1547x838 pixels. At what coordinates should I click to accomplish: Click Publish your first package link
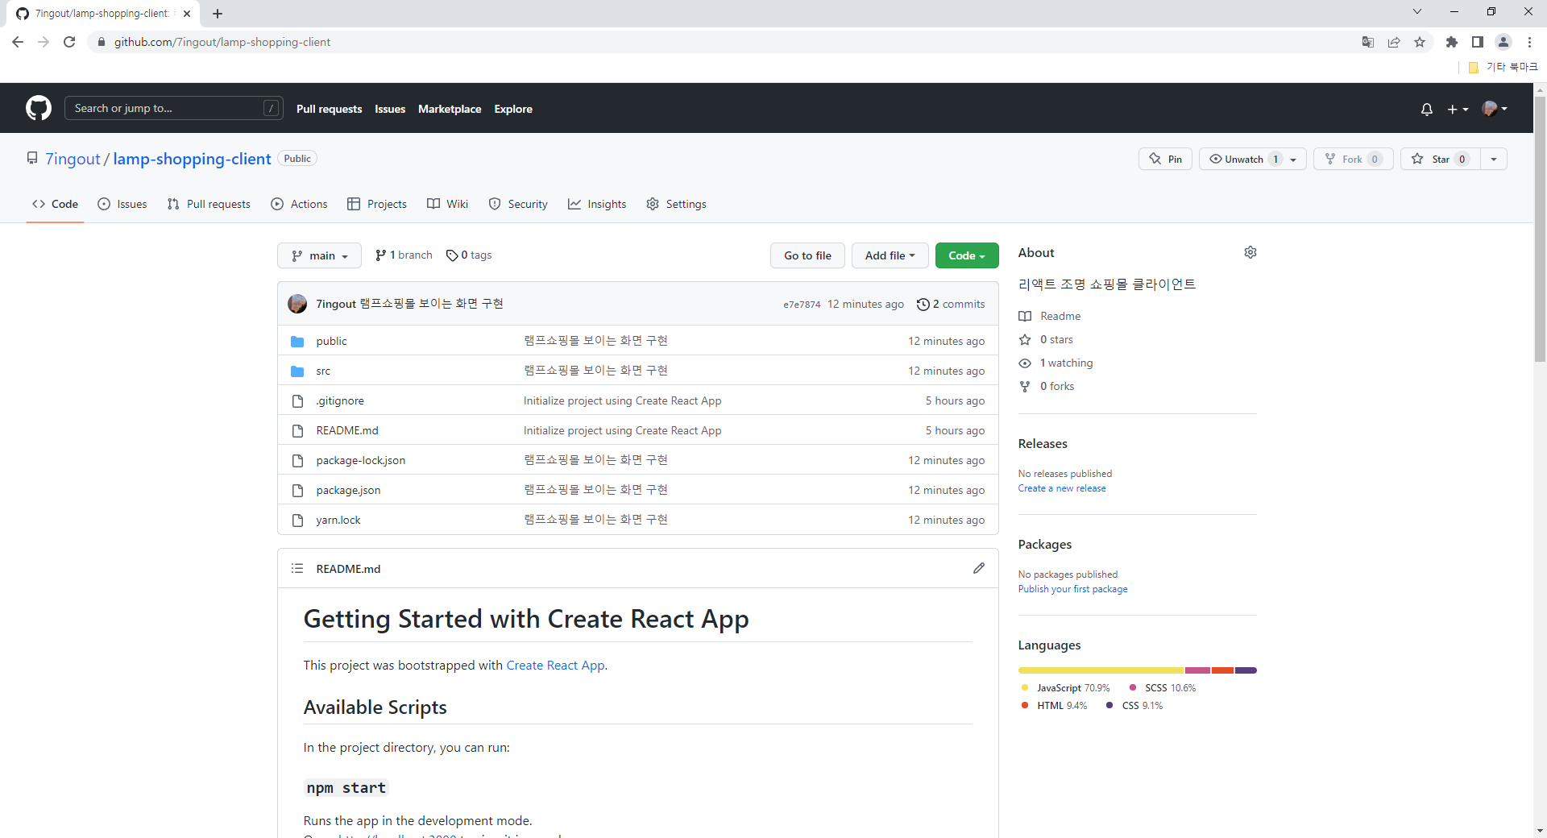1072,589
